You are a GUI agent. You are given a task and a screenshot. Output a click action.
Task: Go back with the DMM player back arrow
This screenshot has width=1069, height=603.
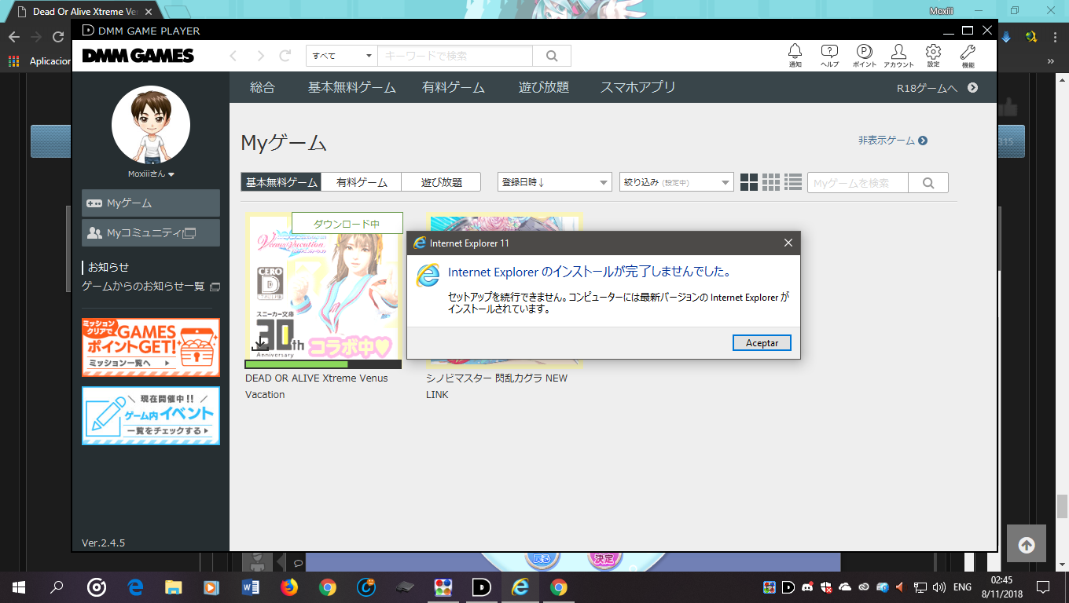point(233,56)
